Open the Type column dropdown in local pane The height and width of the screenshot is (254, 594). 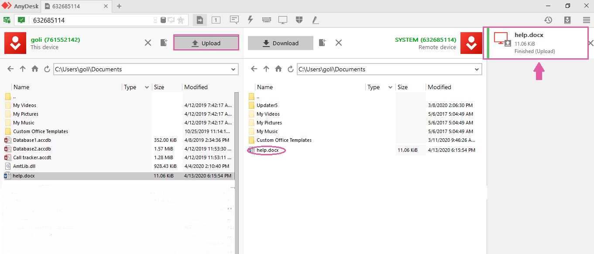click(147, 87)
